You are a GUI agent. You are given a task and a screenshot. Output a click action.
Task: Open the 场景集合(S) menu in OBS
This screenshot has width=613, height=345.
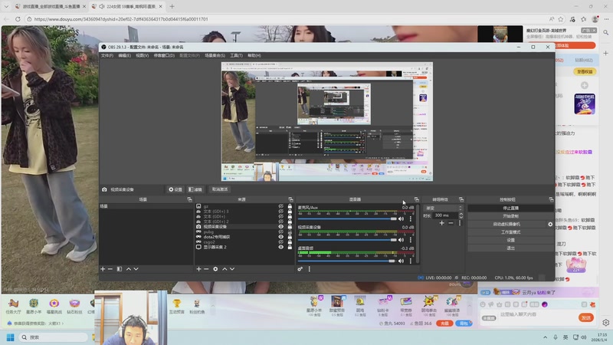click(215, 55)
